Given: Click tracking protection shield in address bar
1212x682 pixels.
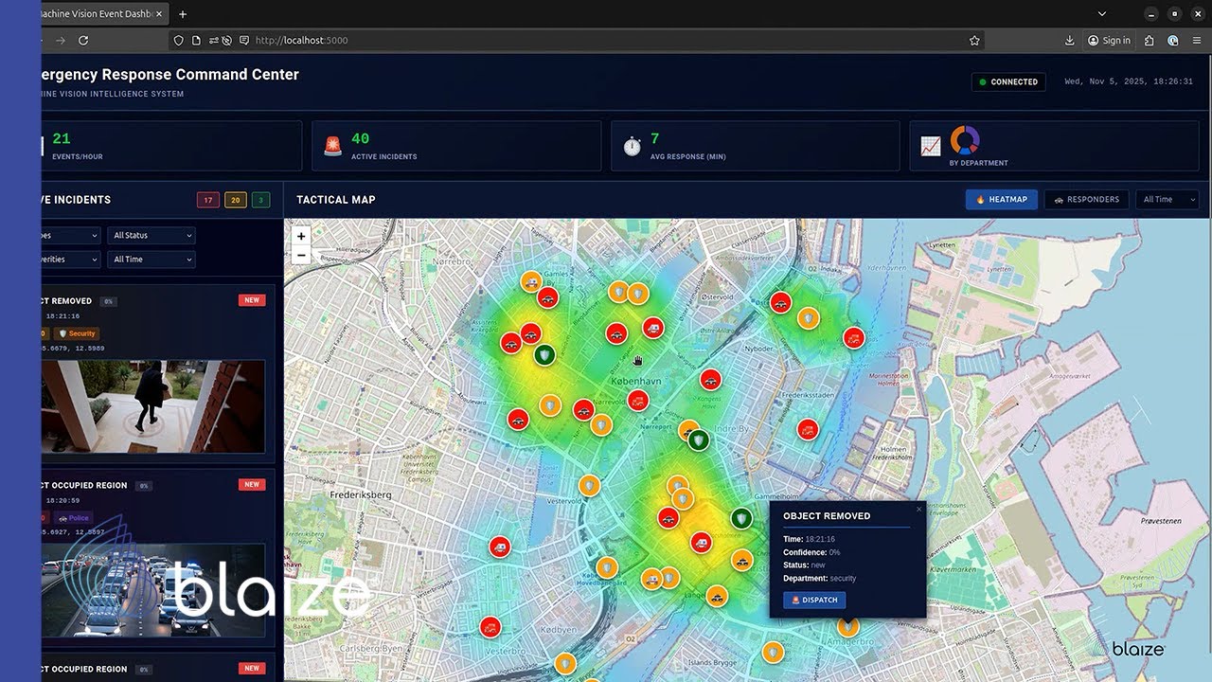Looking at the screenshot, I should (178, 41).
